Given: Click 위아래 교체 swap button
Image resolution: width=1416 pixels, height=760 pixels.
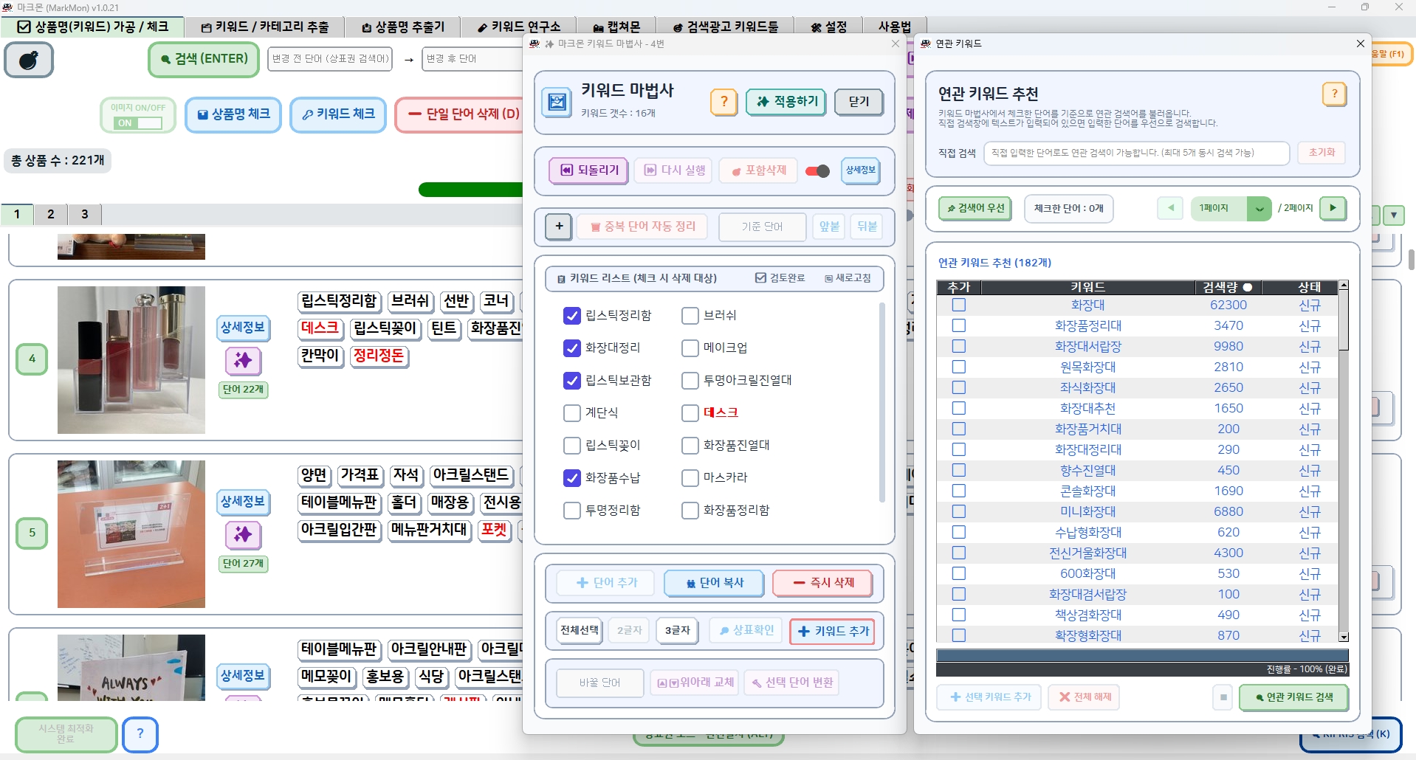Looking at the screenshot, I should pyautogui.click(x=696, y=683).
